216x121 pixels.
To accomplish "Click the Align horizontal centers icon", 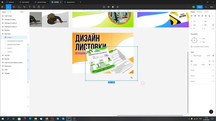I will pyautogui.click(x=195, y=16).
